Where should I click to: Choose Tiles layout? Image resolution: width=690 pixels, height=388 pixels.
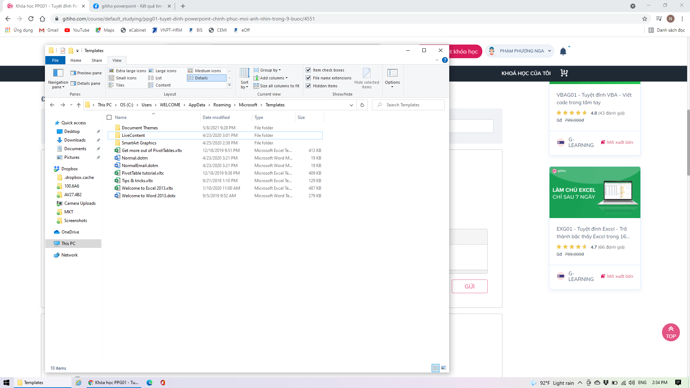tap(116, 85)
